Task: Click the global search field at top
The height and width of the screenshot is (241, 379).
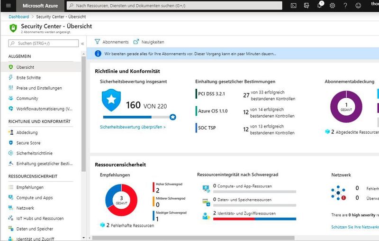Action: click(x=174, y=6)
